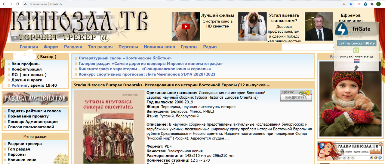Image resolution: width=385 pixels, height=164 pixels.
Task: Open the Персоны menu item
Action: click(128, 47)
